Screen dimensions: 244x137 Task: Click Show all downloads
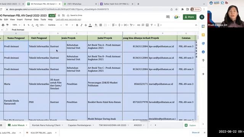[196, 133]
